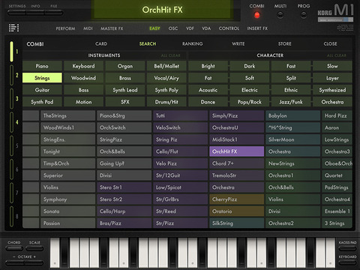
Task: Open the INSERT FX page
Action: click(x=257, y=28)
